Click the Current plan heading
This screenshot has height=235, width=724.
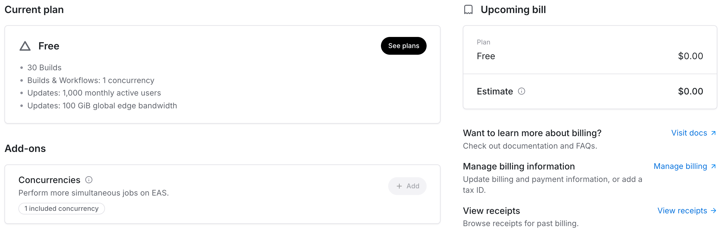(x=34, y=9)
